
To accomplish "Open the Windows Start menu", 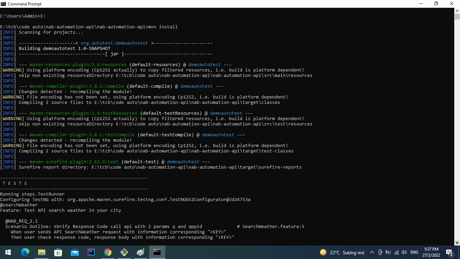I will click(x=8, y=252).
